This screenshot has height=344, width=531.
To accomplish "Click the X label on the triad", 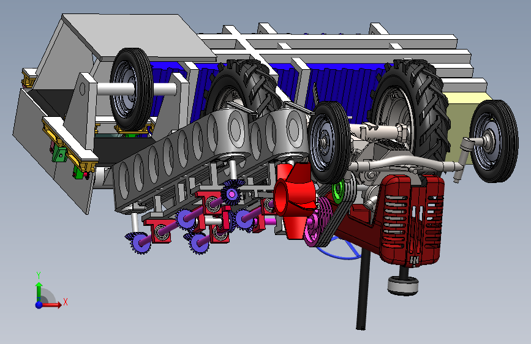I will click(66, 302).
